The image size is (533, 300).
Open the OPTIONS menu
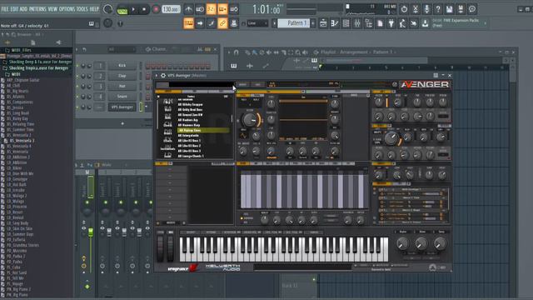pyautogui.click(x=67, y=9)
